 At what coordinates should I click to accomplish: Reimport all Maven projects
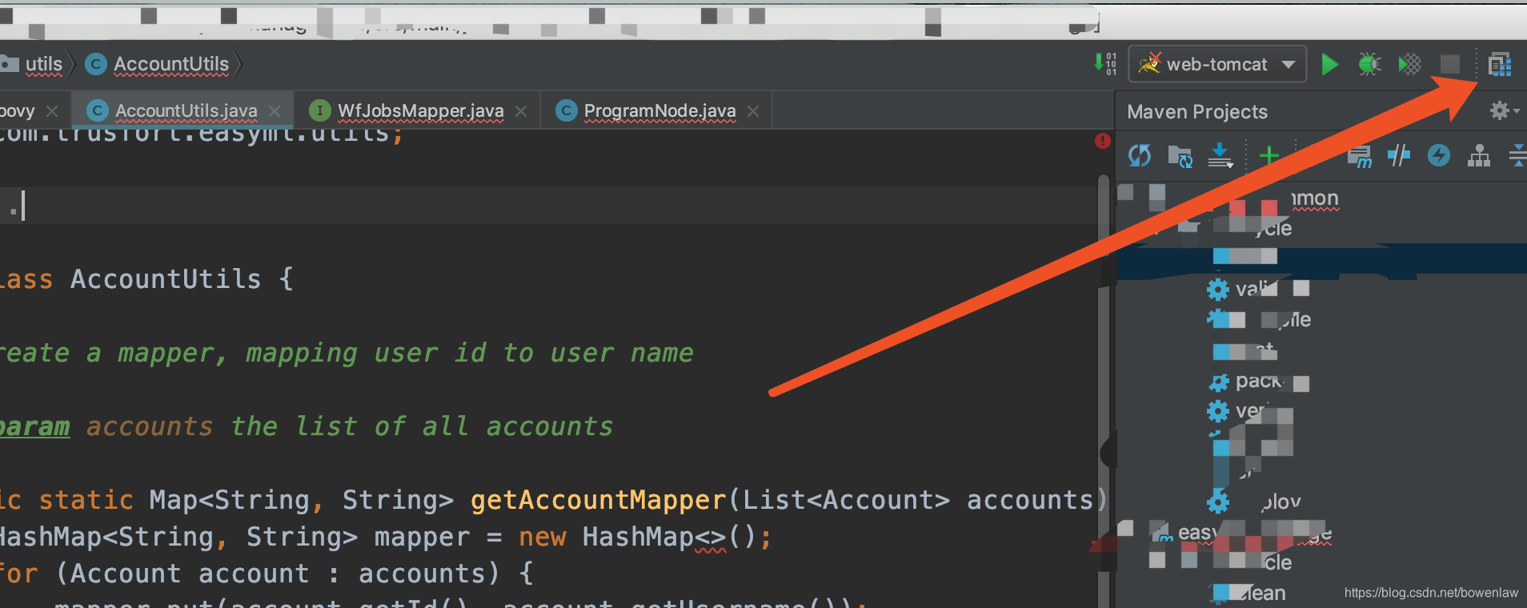1140,155
